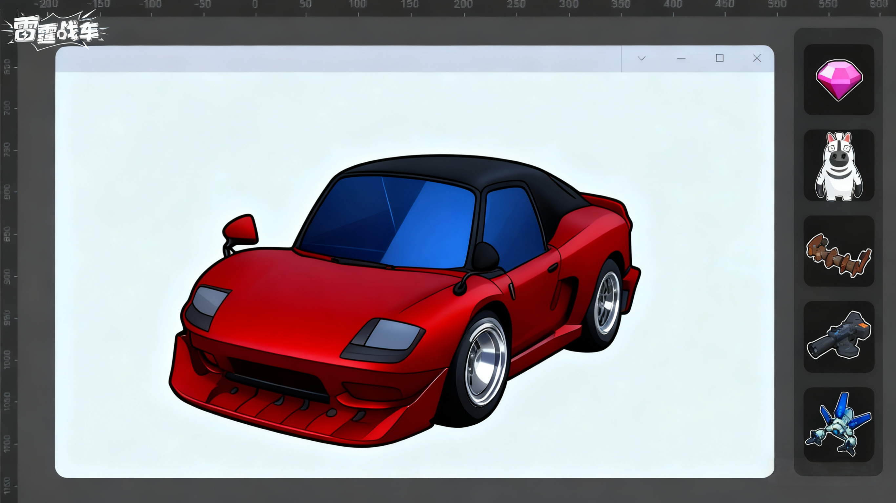Click the 0 mark on horizontal ruler

click(255, 5)
